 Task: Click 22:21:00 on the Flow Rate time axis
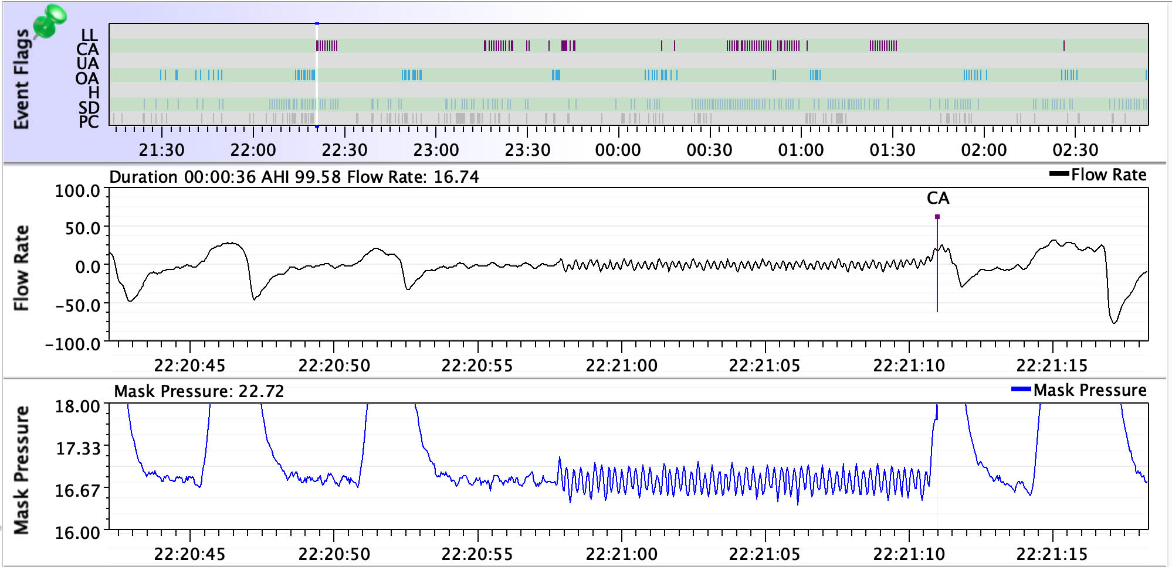[622, 366]
